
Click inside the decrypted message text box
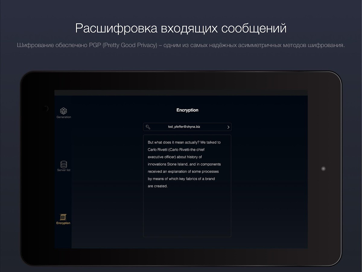187,186
